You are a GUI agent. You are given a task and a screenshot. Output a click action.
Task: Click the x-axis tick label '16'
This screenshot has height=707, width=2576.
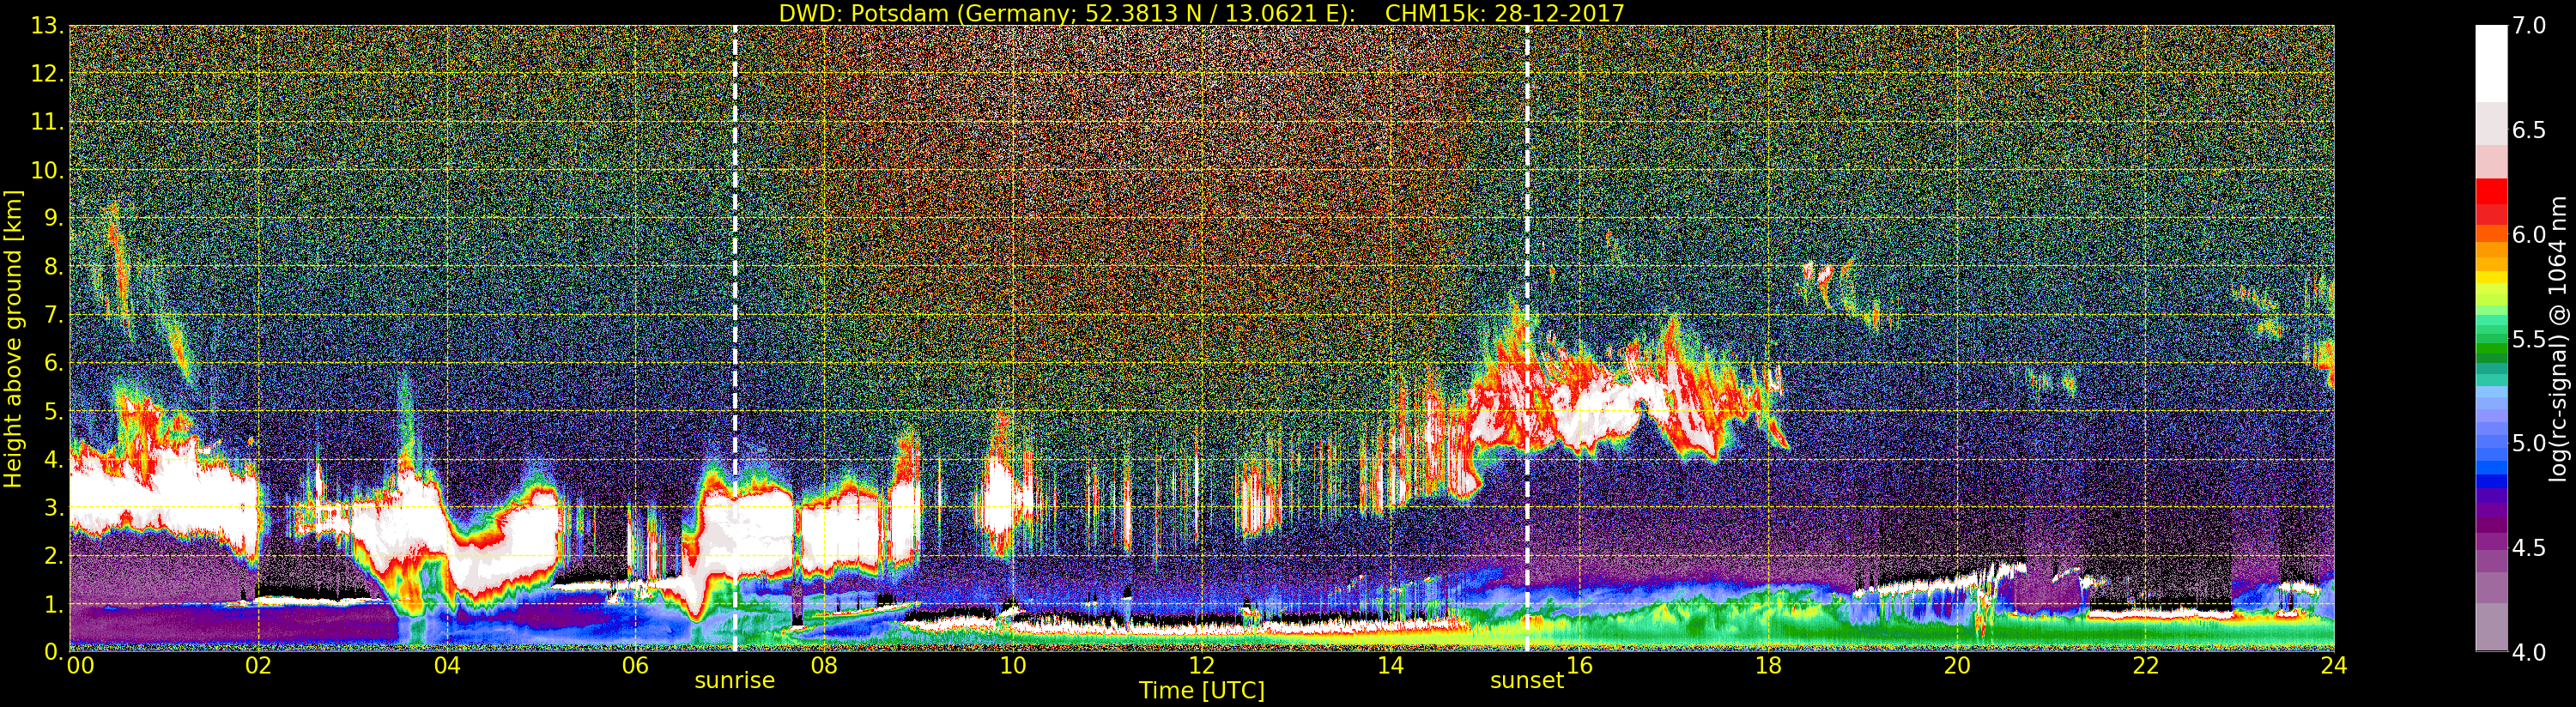point(1579,665)
